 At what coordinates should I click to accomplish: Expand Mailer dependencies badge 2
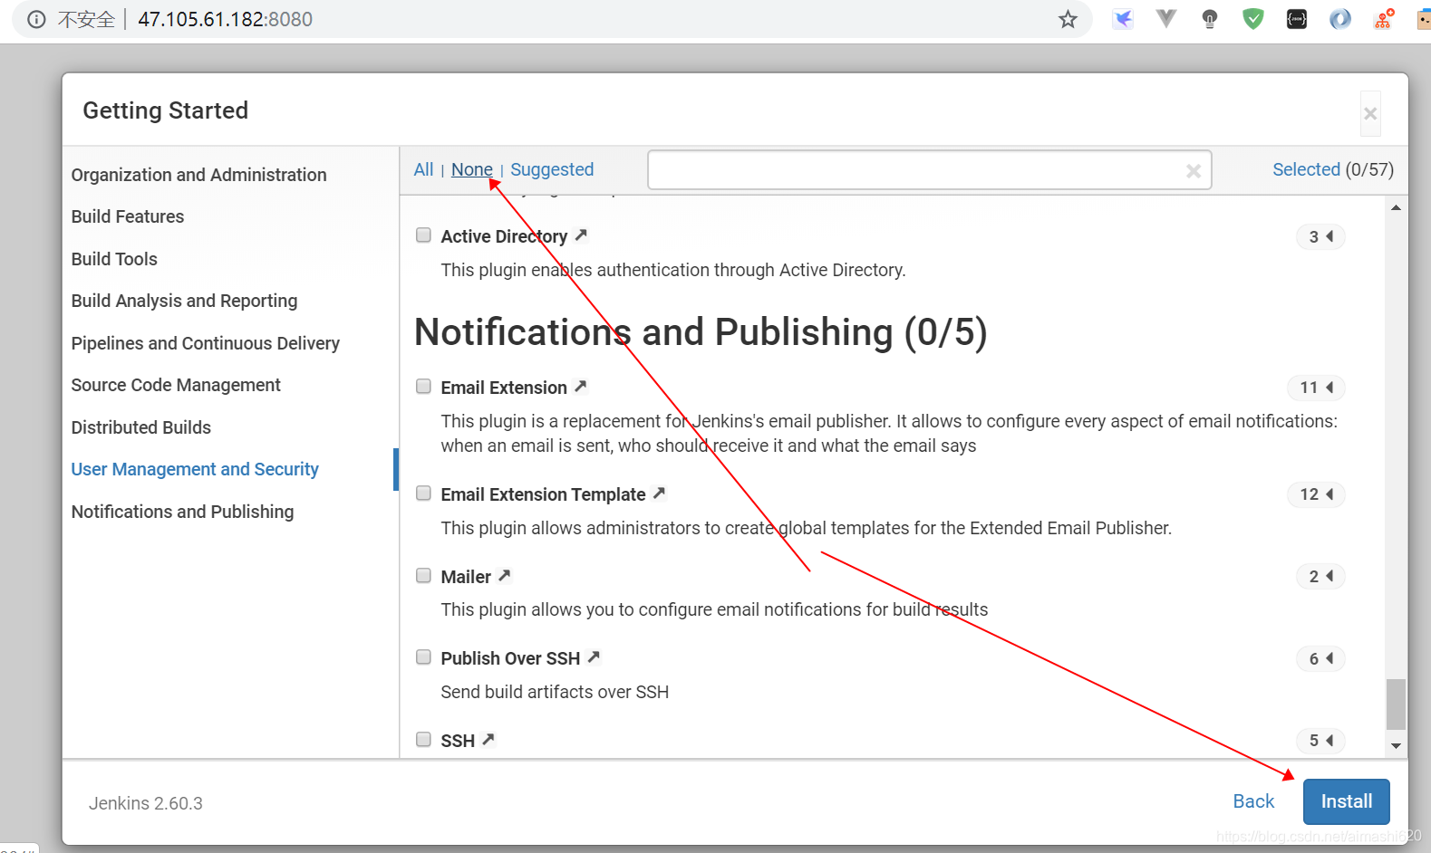[1320, 576]
